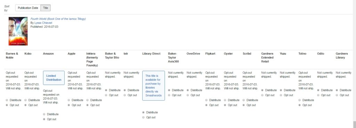The height and width of the screenshot is (128, 356).
Task: Click the Flipkart column header
Action: click(210, 54)
